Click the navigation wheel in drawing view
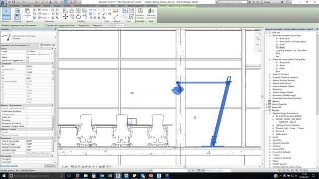319x179 pixels. [x=258, y=38]
